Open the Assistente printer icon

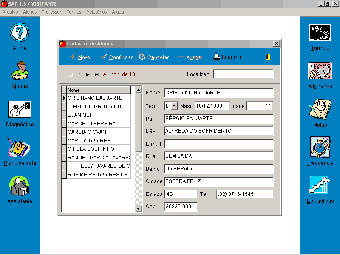point(20,186)
